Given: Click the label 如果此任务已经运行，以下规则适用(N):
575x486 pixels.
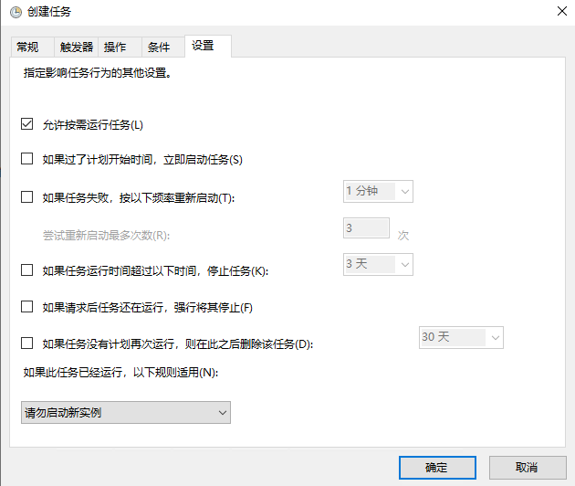Looking at the screenshot, I should (x=120, y=372).
